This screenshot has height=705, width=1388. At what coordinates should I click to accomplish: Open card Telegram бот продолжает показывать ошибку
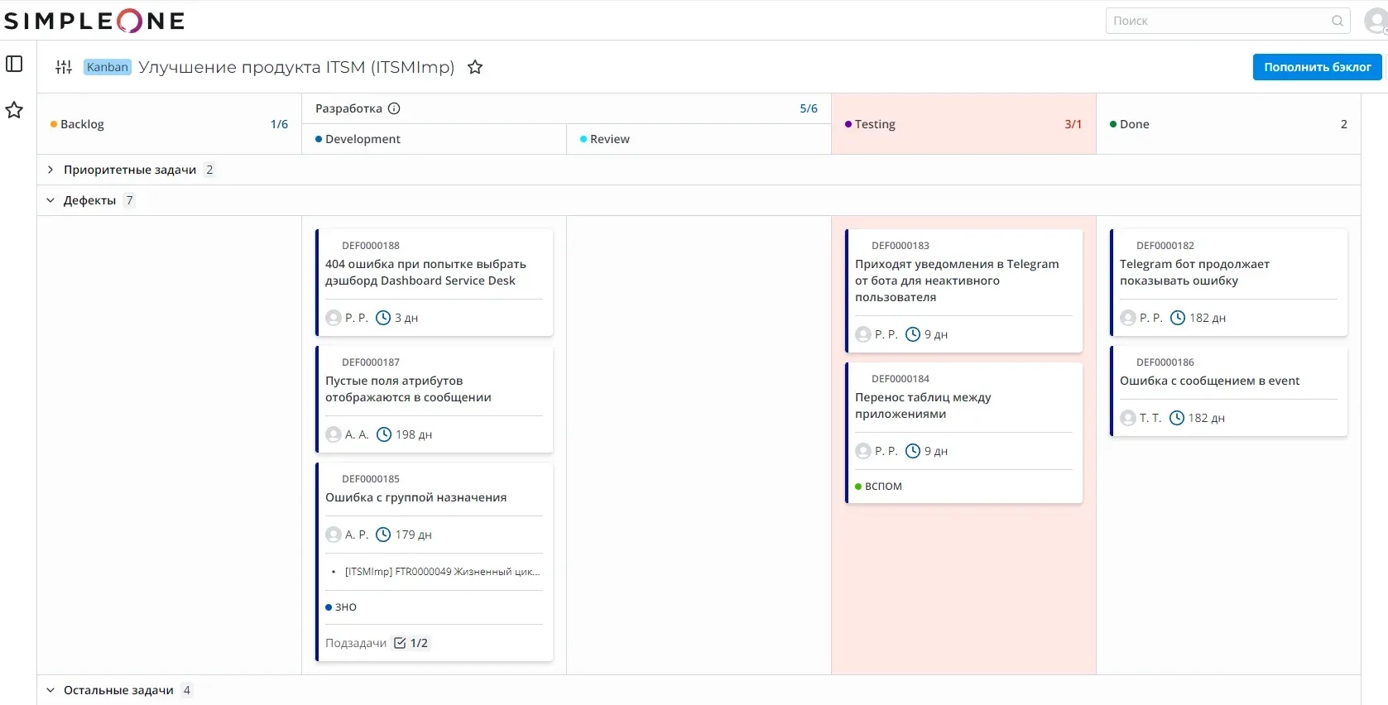point(1229,282)
